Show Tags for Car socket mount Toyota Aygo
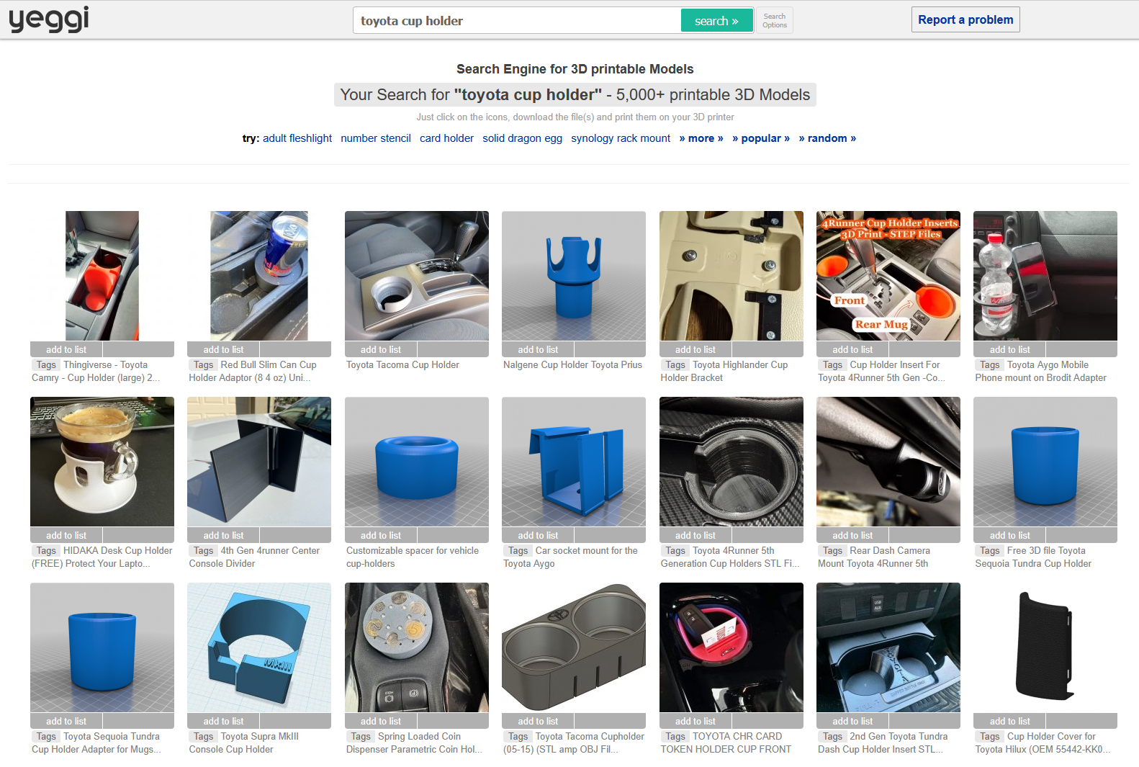 click(x=518, y=551)
